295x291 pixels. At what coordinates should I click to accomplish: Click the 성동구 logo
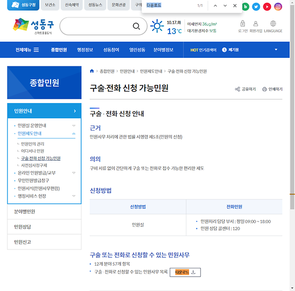[33, 26]
